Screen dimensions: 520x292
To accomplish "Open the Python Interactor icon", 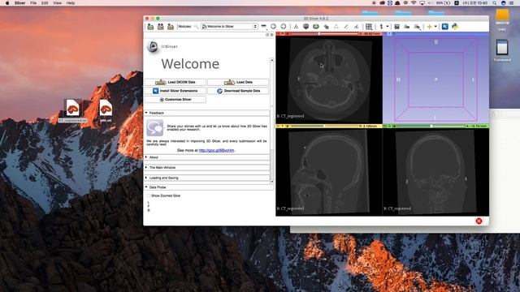I will pyautogui.click(x=455, y=27).
